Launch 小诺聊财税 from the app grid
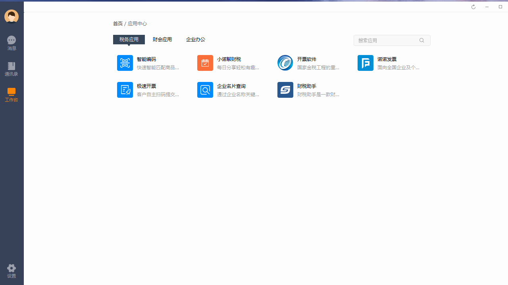Viewport: 508px width, 285px height. [205, 63]
